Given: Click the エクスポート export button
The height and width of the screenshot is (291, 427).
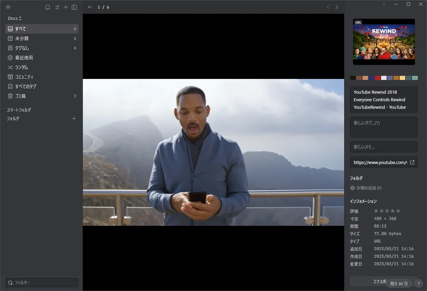Looking at the screenshot, I should tap(384, 281).
